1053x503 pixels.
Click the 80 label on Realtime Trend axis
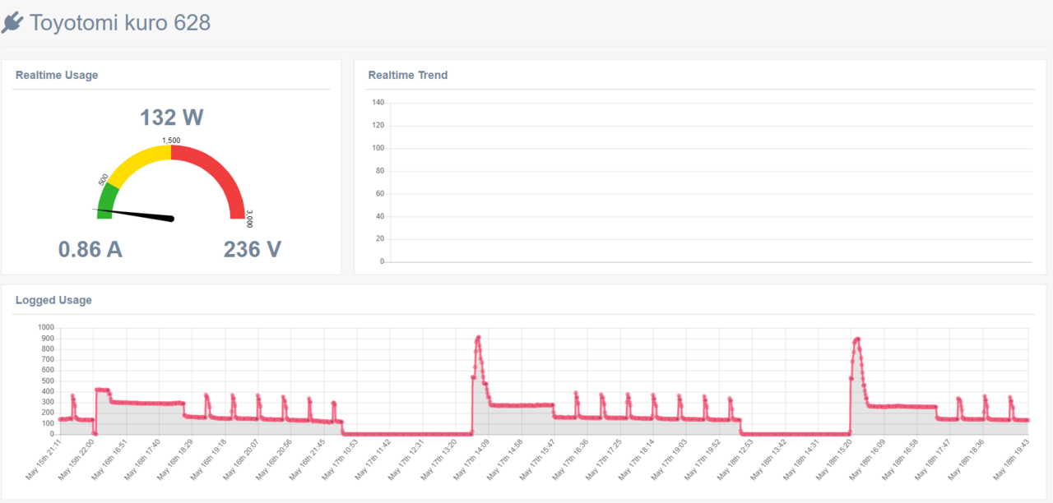(379, 171)
